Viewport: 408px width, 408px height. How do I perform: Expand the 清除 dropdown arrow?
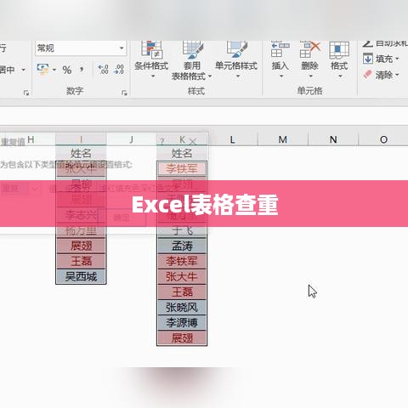(x=397, y=75)
